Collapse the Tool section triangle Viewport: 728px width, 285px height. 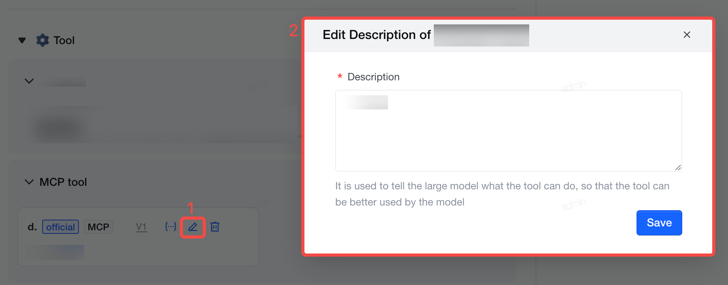[x=22, y=40]
